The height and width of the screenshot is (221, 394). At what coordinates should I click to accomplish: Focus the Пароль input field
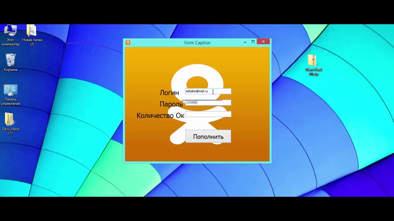(208, 103)
